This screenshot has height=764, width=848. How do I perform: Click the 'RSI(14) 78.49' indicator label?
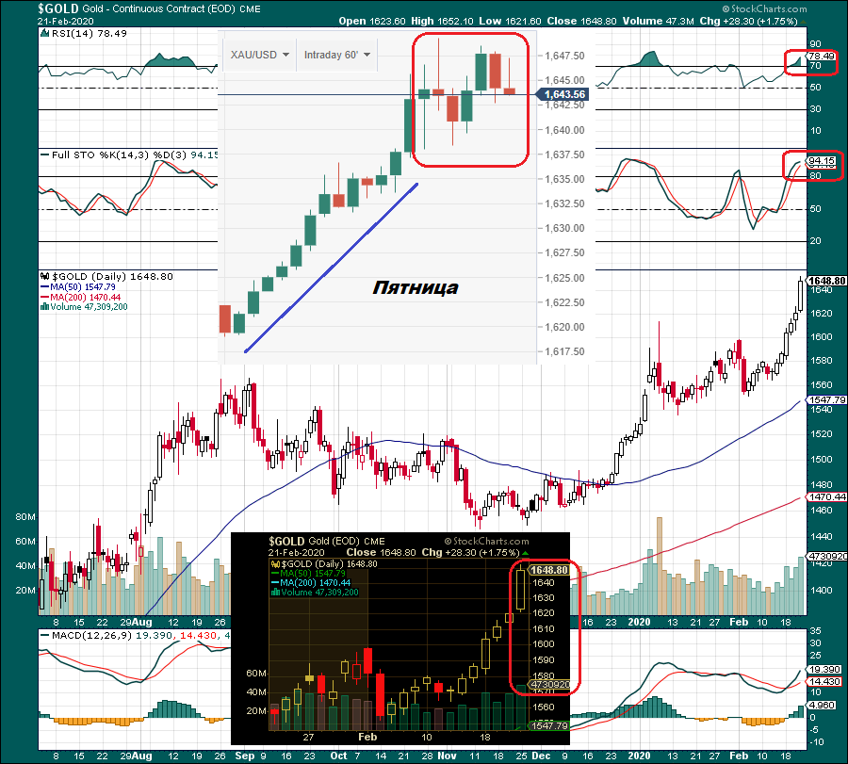point(90,34)
